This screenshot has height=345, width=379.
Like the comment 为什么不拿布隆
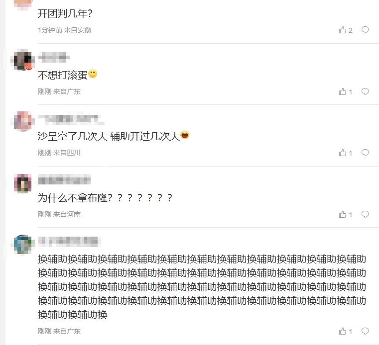coord(346,214)
